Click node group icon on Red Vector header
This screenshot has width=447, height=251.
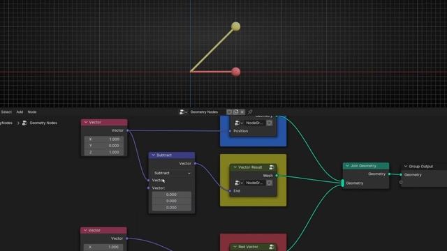click(x=272, y=247)
